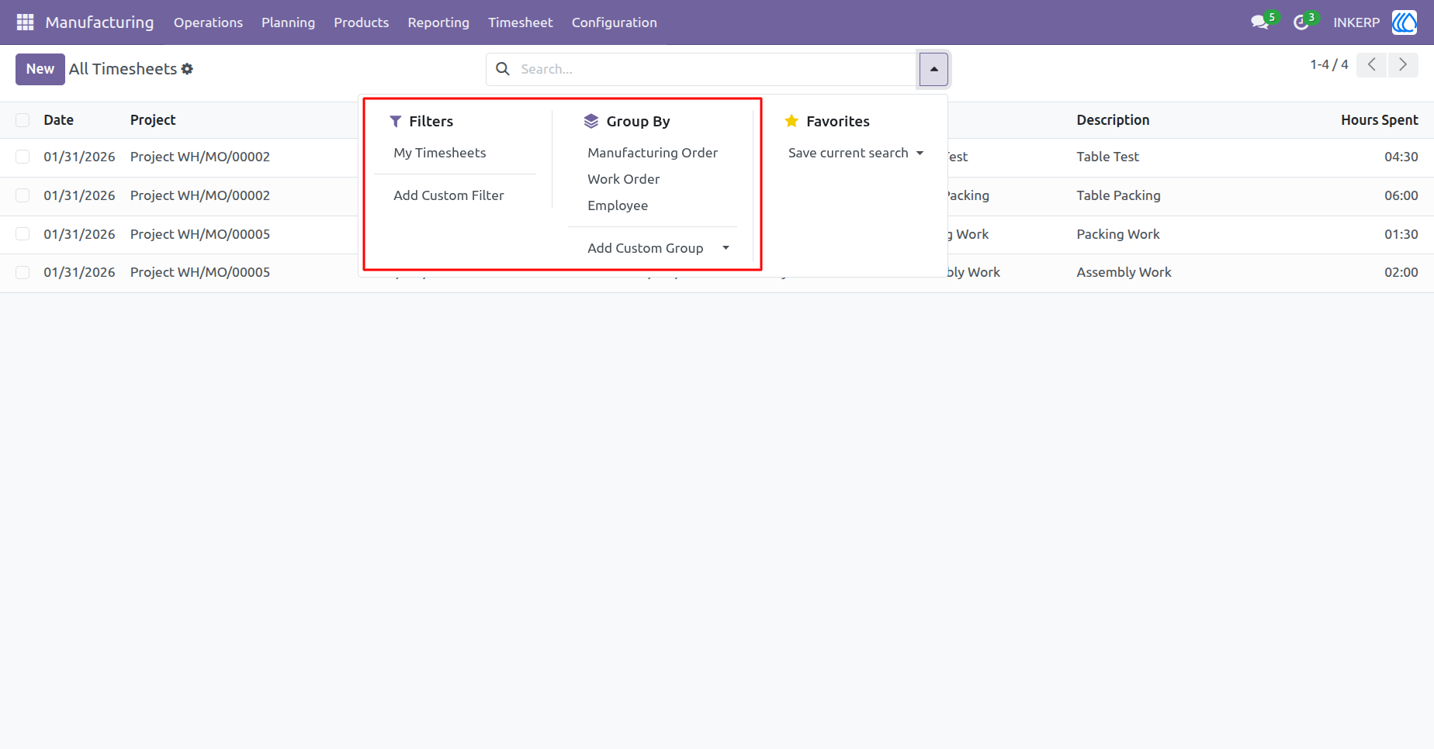Expand Add Custom Group dropdown

(x=659, y=248)
